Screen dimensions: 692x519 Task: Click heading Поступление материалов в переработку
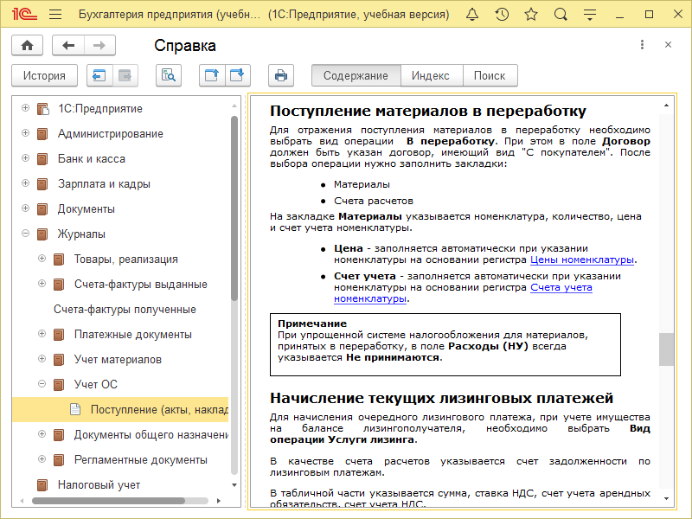pos(428,111)
